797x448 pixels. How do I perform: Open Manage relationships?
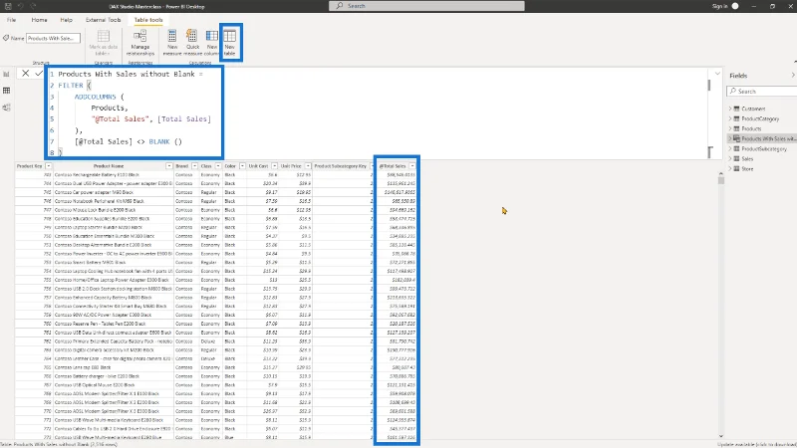coord(140,43)
